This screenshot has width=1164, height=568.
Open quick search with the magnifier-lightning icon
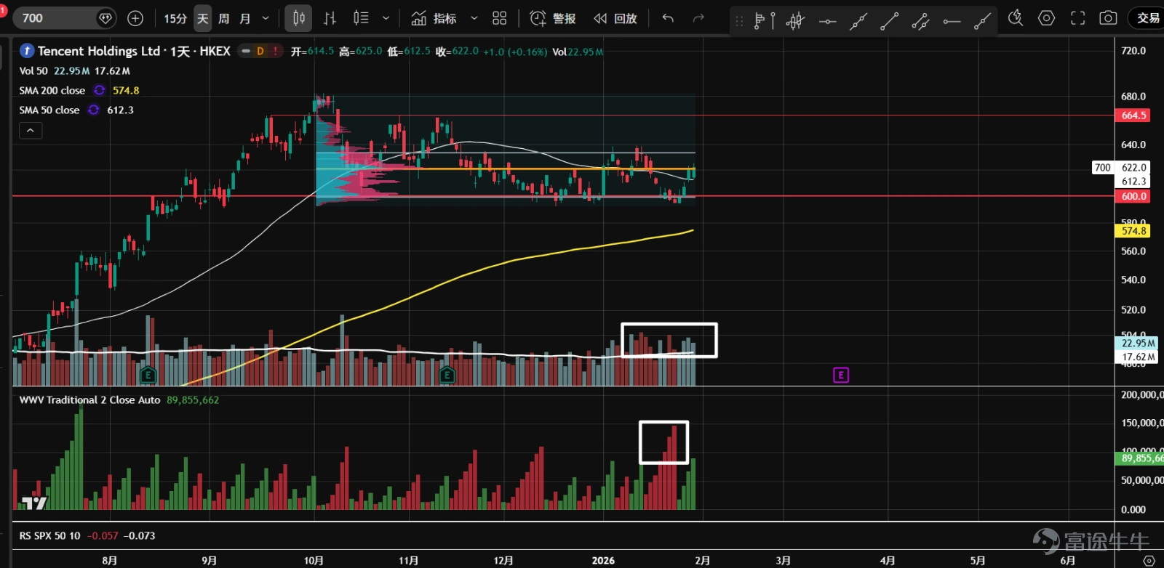pos(1016,18)
